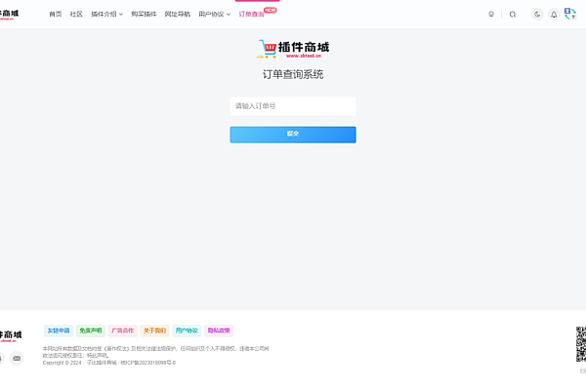
Task: Open the 友链申请 footer link
Action: [59, 331]
